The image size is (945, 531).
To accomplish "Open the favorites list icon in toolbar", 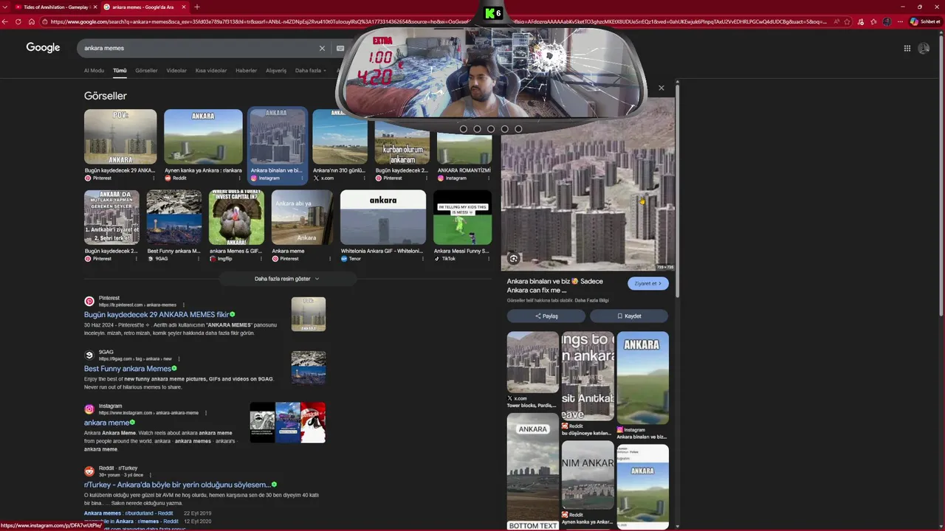I will click(x=873, y=21).
